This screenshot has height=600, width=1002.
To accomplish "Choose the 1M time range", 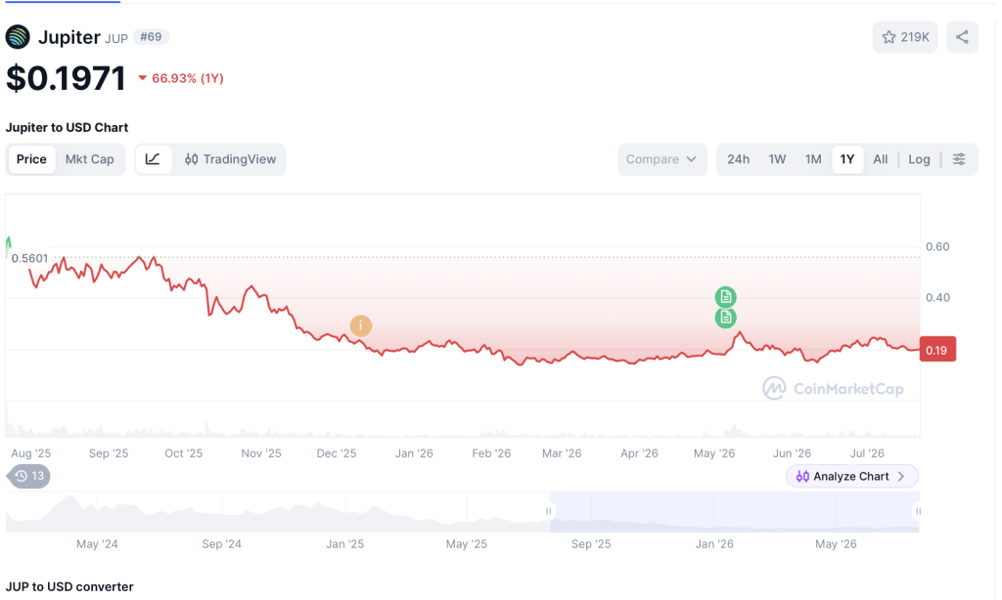I will [813, 159].
